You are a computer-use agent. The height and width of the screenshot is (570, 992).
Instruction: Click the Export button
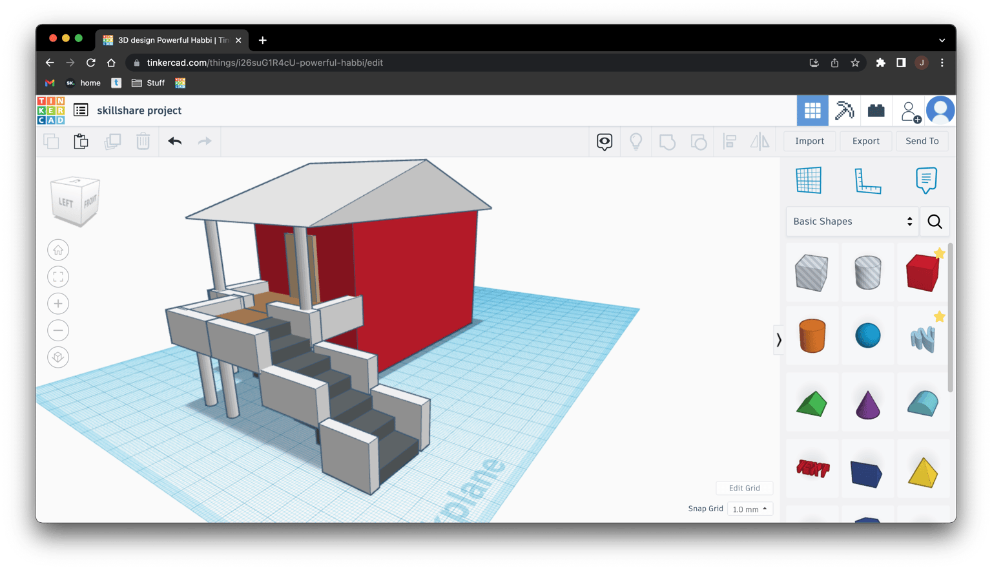click(x=865, y=141)
